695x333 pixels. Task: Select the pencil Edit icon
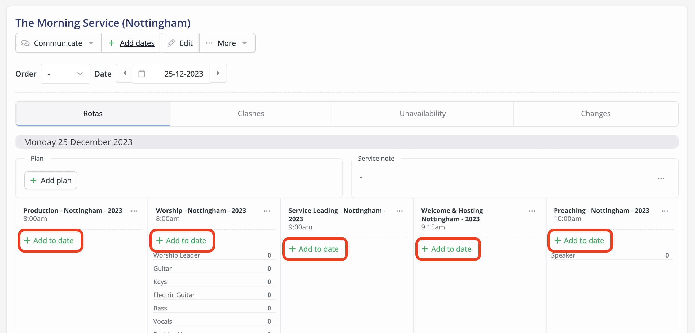coord(171,43)
